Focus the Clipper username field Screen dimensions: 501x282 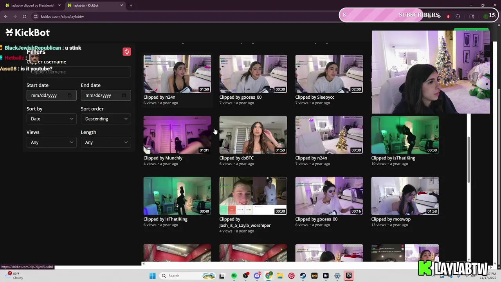[79, 72]
